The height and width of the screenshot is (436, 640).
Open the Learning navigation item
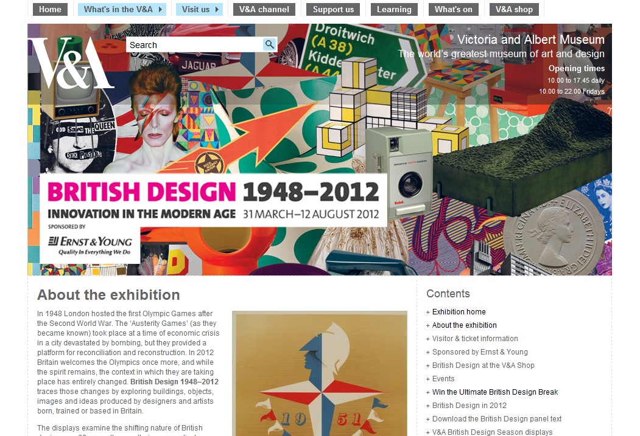(x=394, y=9)
